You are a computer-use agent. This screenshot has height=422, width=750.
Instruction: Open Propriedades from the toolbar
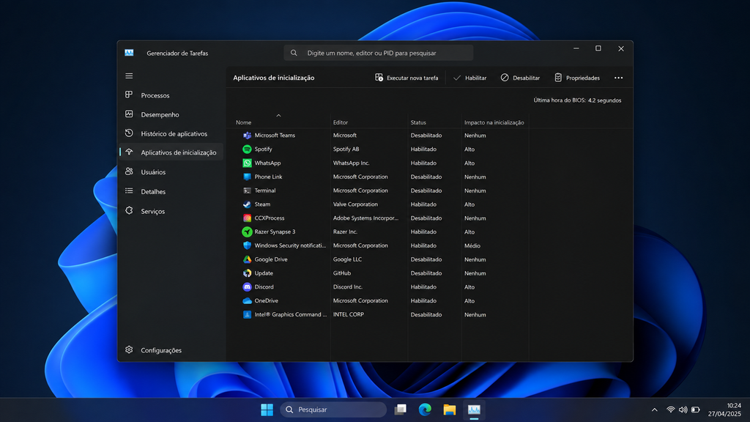[x=577, y=78]
